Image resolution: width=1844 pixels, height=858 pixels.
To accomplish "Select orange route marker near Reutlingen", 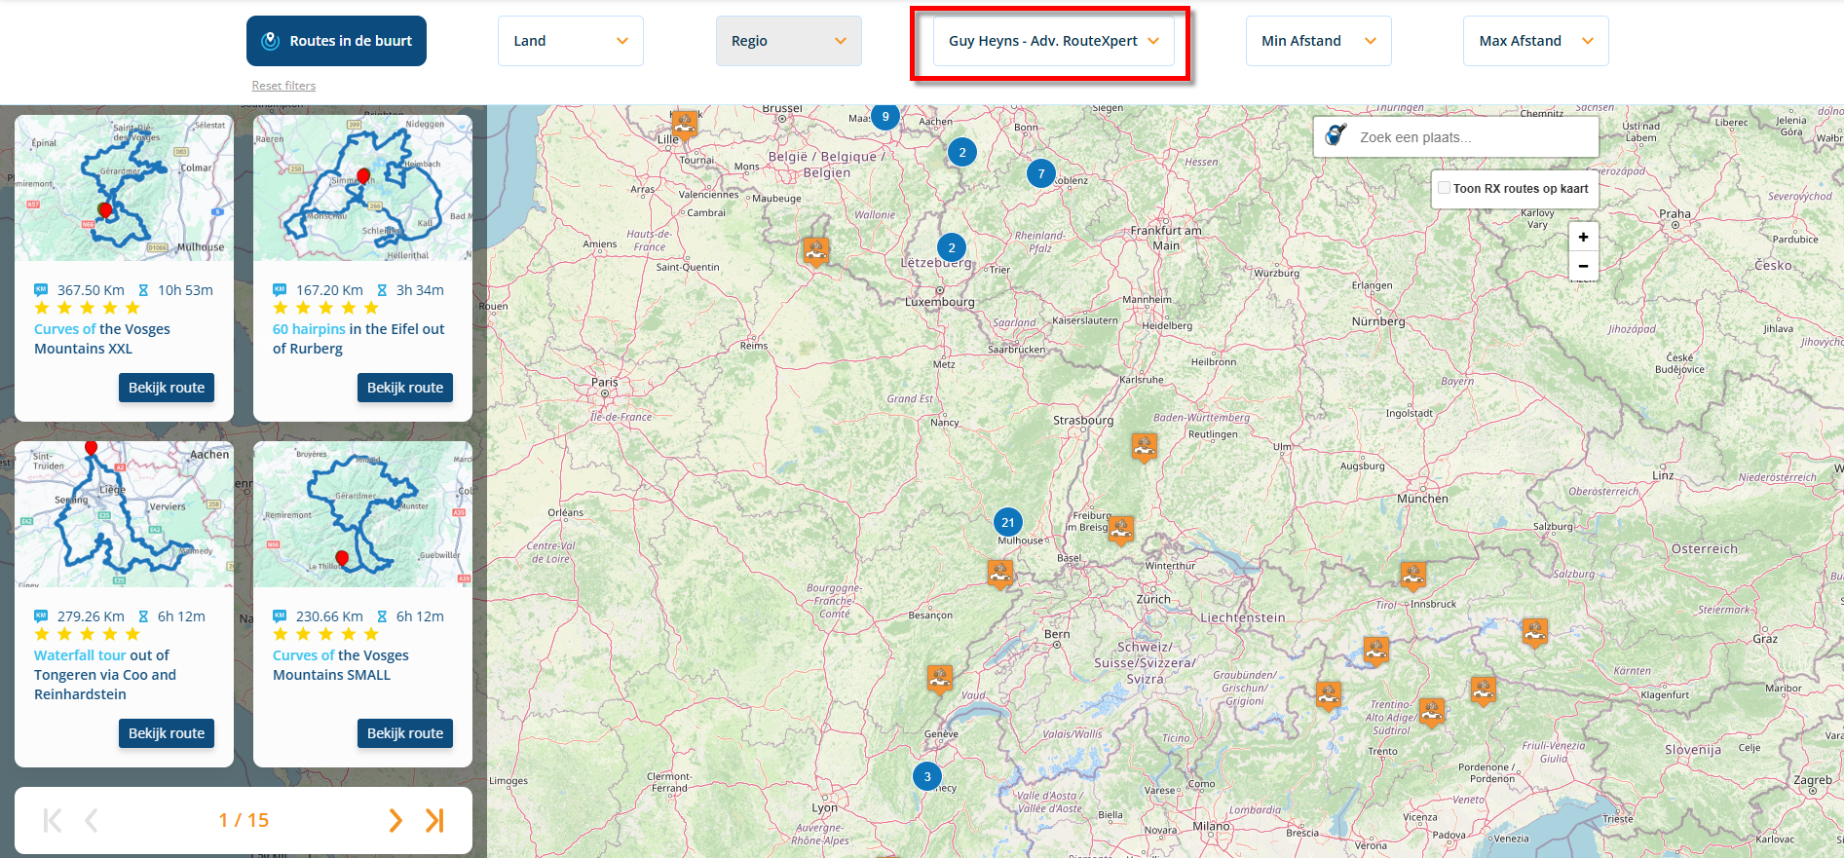I will point(1144,447).
